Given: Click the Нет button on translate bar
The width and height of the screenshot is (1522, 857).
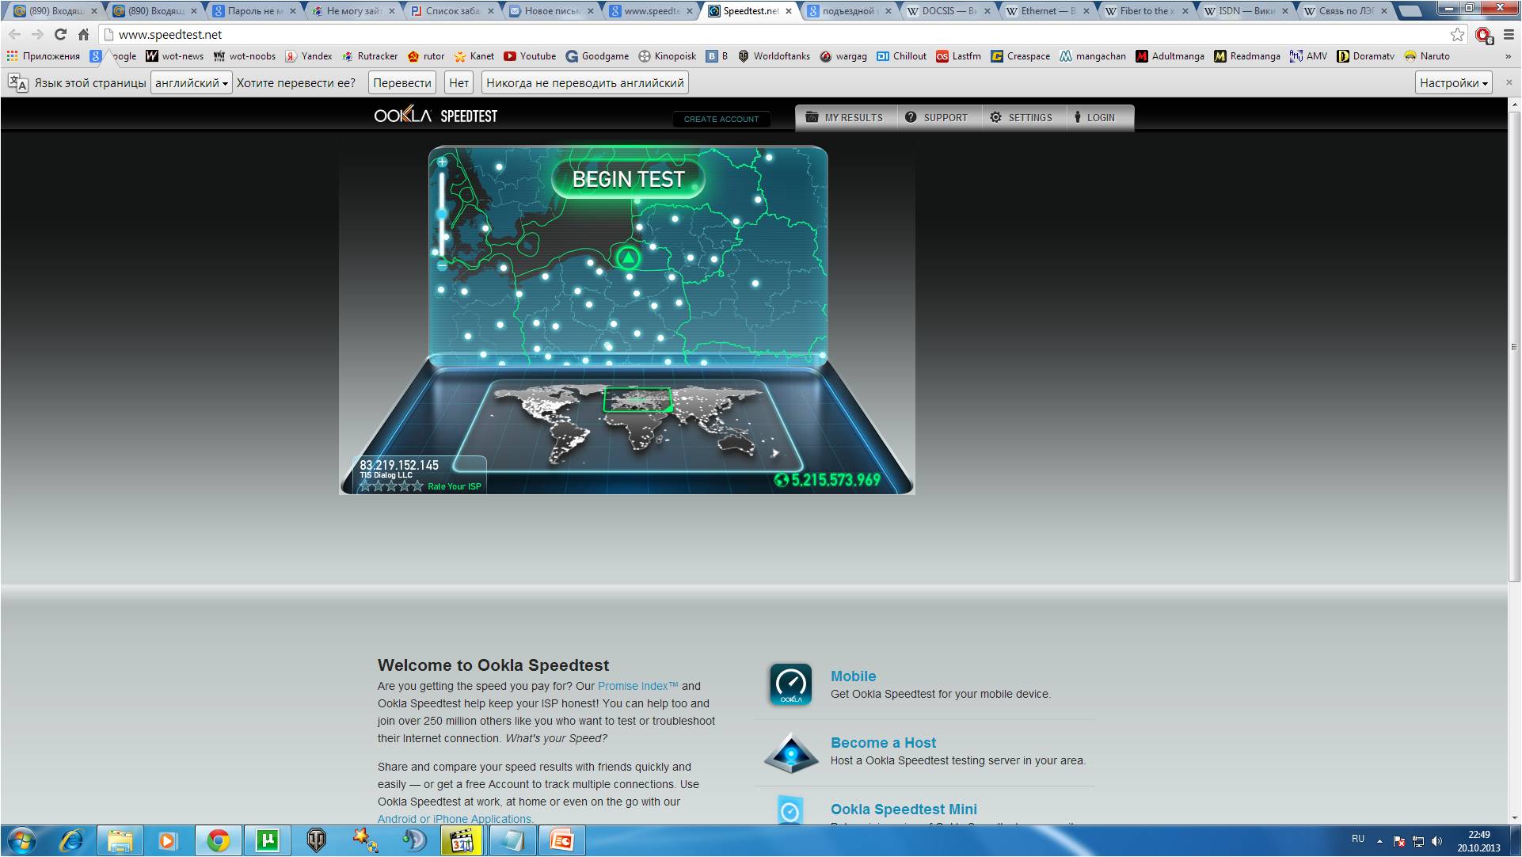Looking at the screenshot, I should tap(459, 83).
